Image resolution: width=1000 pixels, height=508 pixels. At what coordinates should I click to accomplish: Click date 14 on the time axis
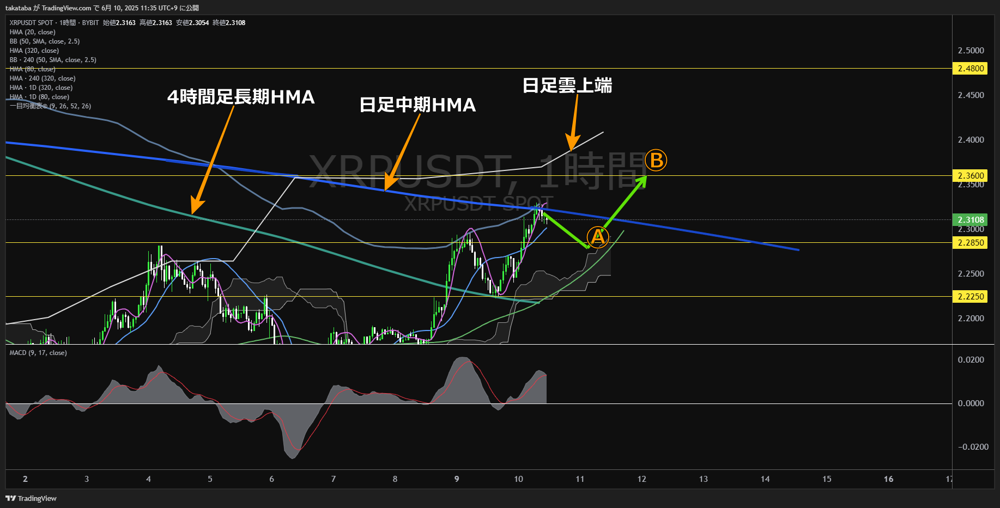(x=765, y=479)
